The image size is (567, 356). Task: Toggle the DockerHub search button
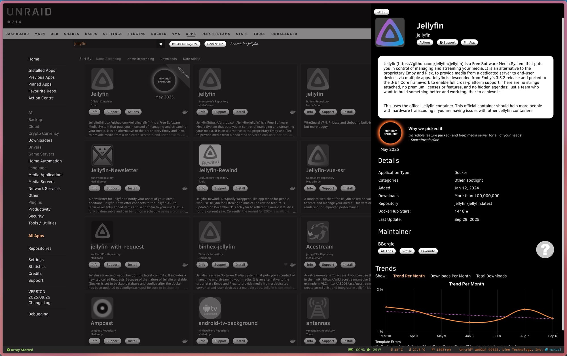click(x=215, y=44)
